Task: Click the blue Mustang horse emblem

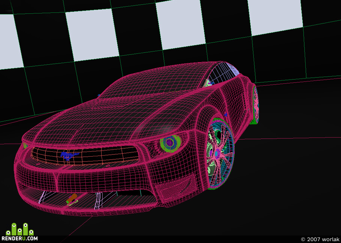Action: pos(70,156)
